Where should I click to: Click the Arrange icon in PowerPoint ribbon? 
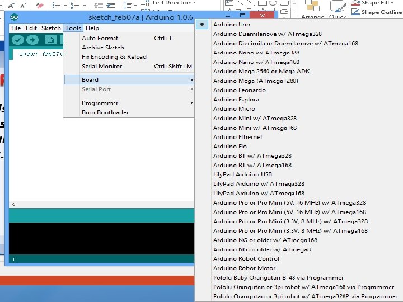tap(312, 10)
